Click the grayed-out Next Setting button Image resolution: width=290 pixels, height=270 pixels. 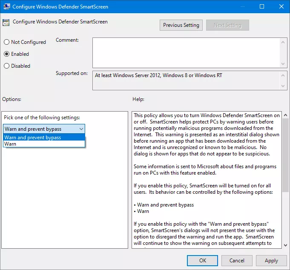click(227, 25)
